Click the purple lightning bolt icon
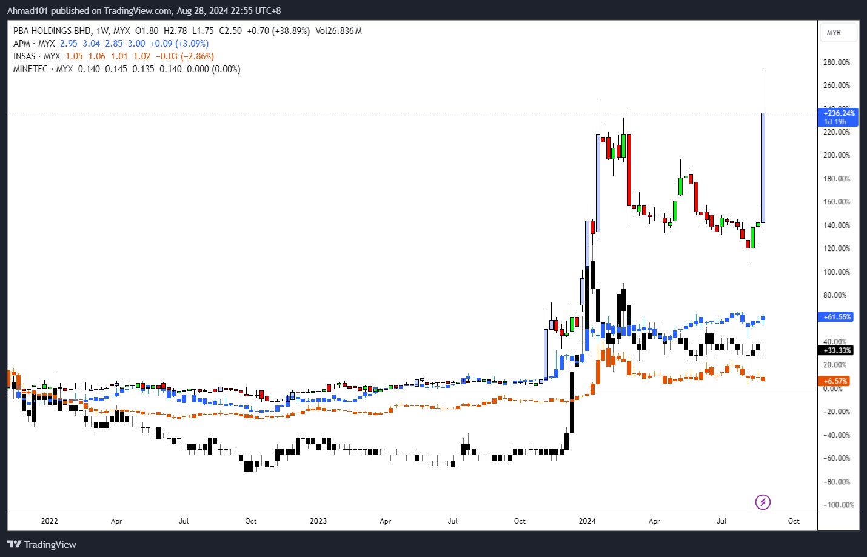The image size is (867, 557). click(x=763, y=502)
